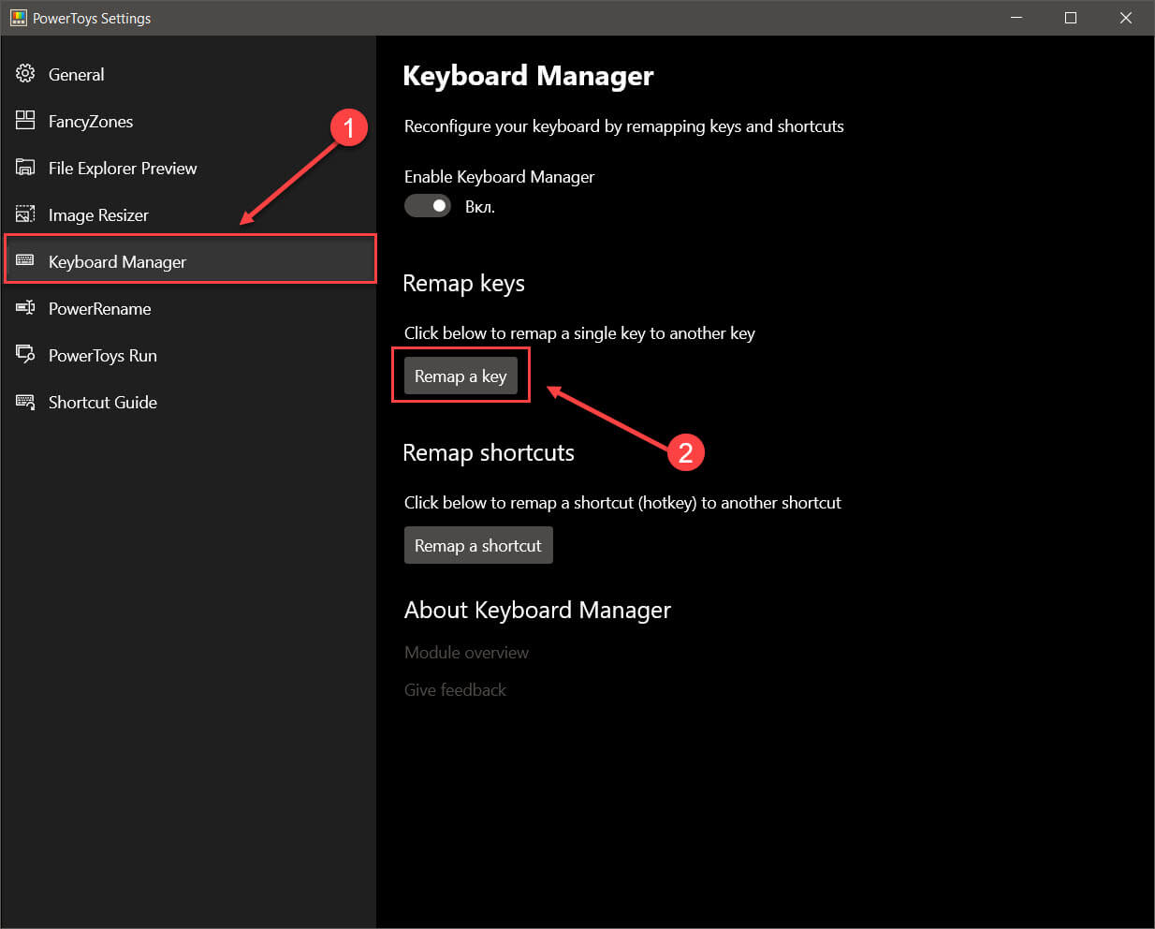Click the 'Keyboard Manager' page heading
This screenshot has height=929, width=1155.
click(528, 76)
